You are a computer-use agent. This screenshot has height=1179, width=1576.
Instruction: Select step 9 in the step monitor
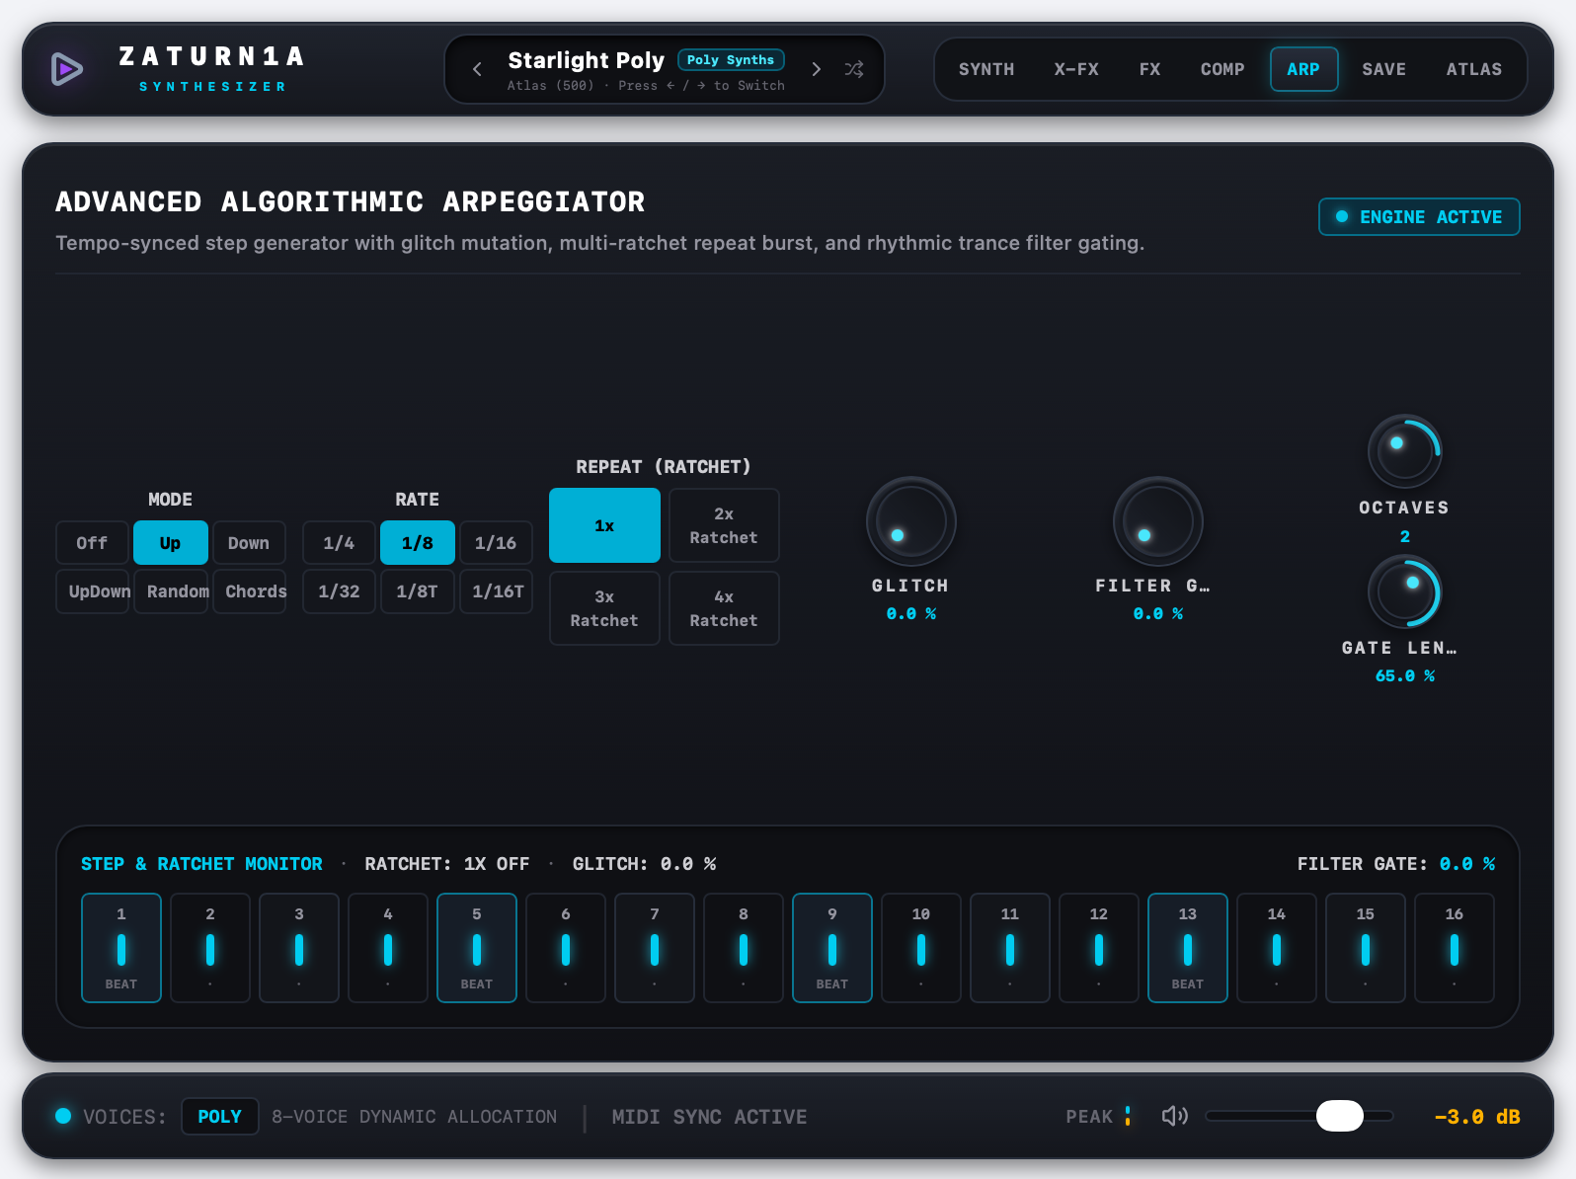[x=832, y=948]
